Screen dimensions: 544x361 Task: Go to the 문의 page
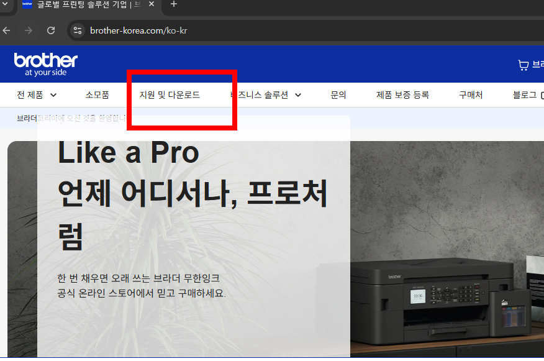pyautogui.click(x=338, y=94)
